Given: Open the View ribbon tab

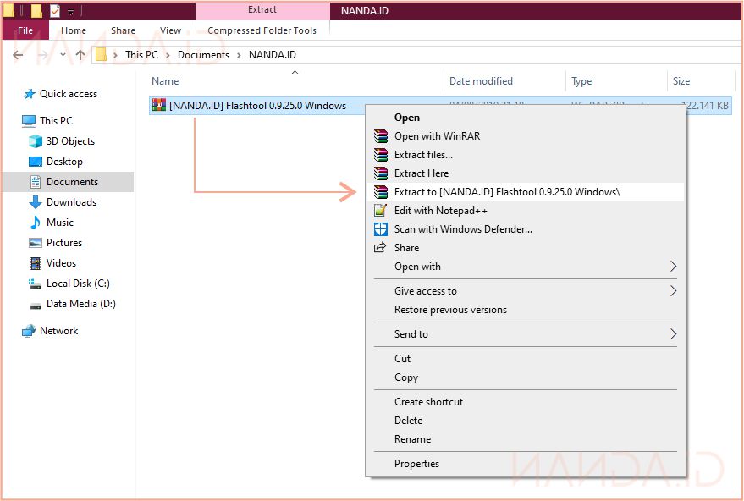Looking at the screenshot, I should pos(170,30).
